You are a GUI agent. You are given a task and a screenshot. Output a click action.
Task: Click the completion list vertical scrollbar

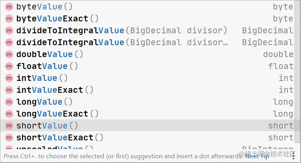pyautogui.click(x=297, y=71)
